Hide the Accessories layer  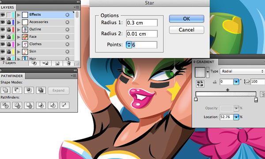click(3, 22)
